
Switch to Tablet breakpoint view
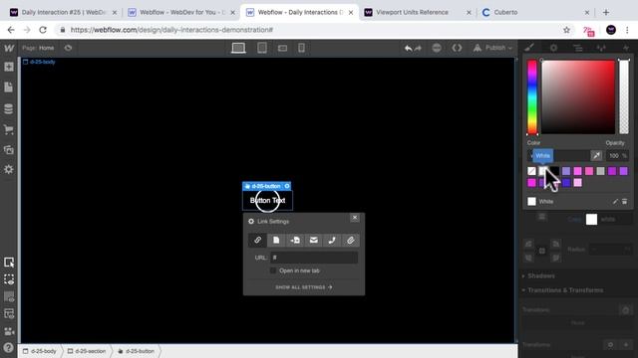262,48
